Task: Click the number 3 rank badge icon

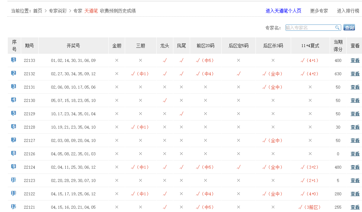Action: [x=14, y=87]
